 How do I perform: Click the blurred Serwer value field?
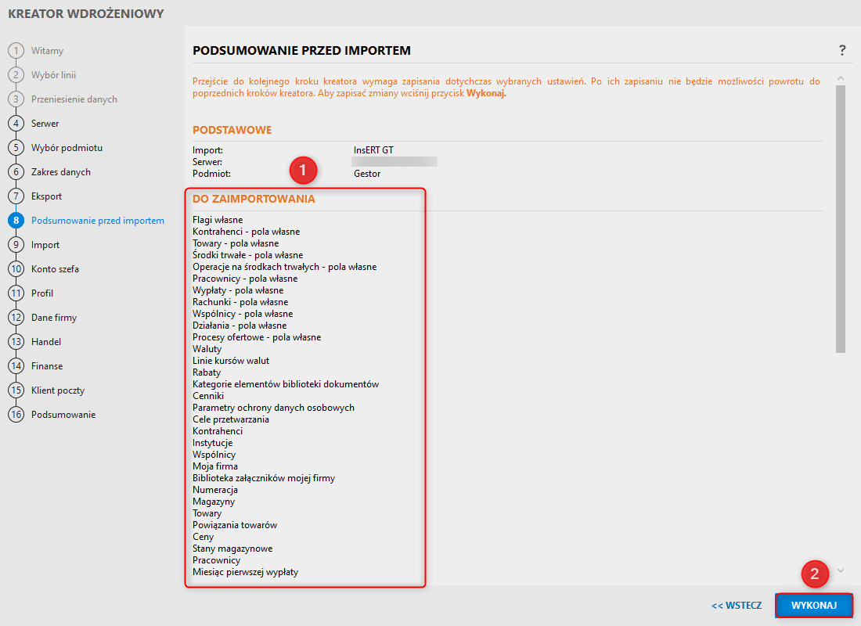[x=394, y=161]
